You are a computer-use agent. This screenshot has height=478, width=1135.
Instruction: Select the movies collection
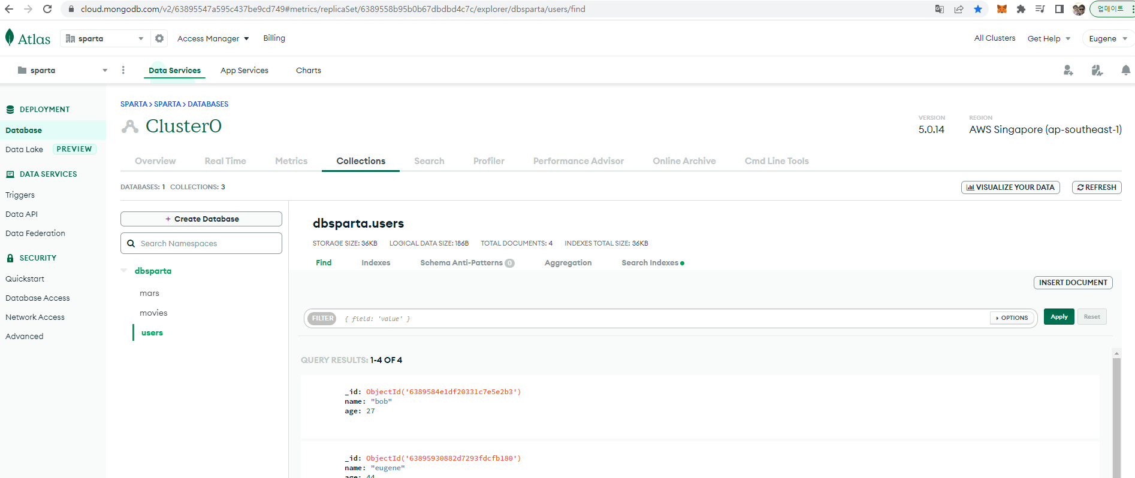pyautogui.click(x=153, y=313)
